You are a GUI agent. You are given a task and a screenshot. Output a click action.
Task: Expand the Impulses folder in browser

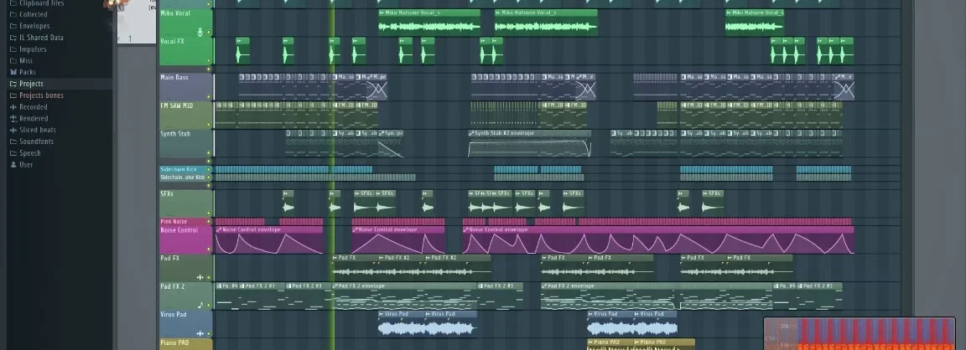click(33, 49)
